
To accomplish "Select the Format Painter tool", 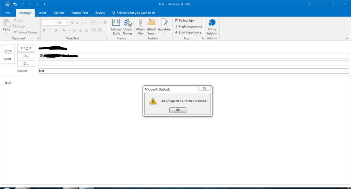I will click(x=25, y=32).
